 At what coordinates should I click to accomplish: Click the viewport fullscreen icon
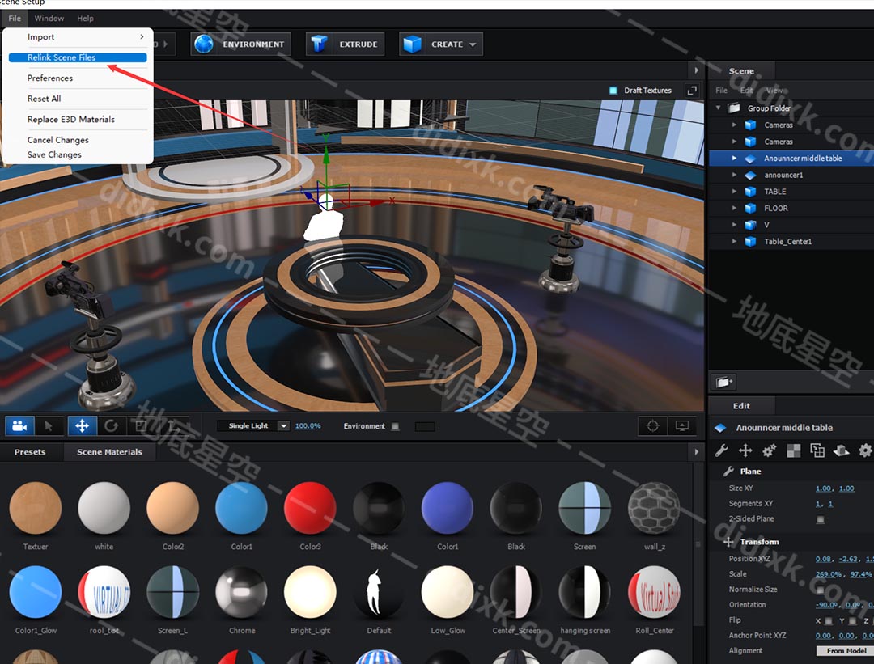click(x=692, y=91)
